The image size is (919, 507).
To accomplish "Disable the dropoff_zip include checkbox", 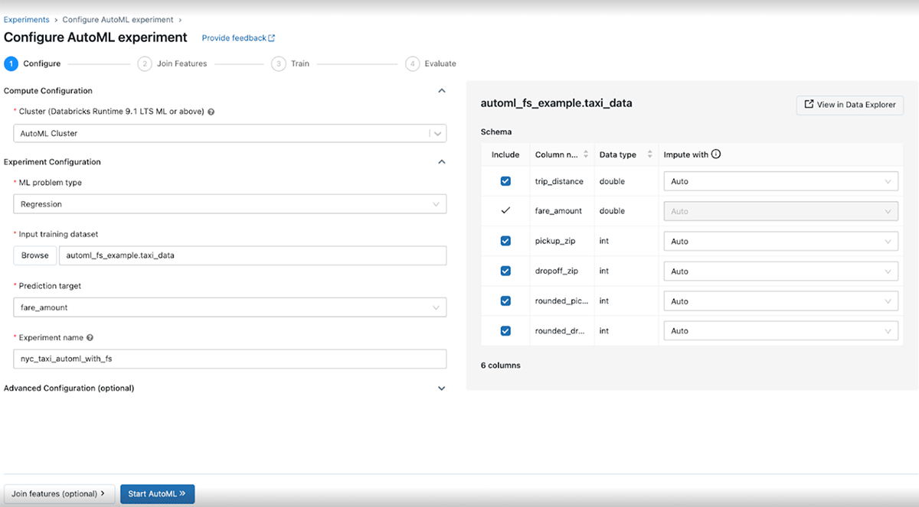I will [505, 271].
